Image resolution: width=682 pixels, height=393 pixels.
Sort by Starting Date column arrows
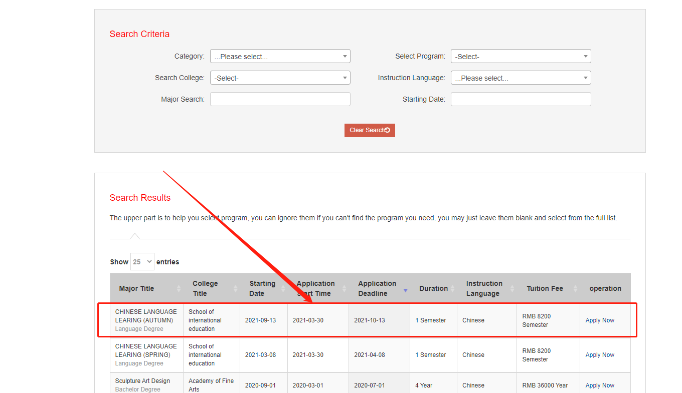tap(283, 289)
